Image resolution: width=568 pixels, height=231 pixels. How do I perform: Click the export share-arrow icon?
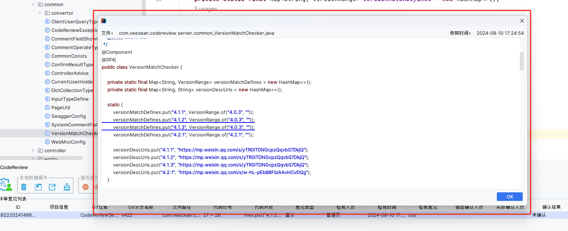[52, 187]
